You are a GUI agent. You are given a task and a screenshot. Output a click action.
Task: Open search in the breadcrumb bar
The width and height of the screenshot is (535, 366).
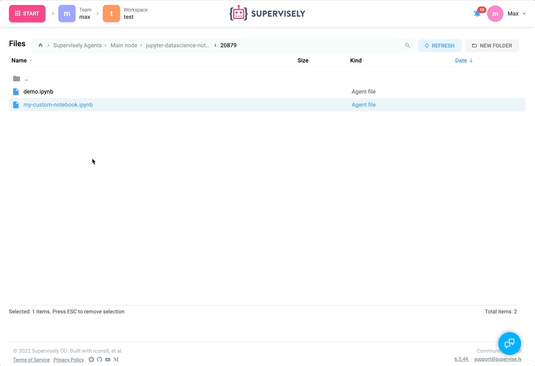click(407, 45)
